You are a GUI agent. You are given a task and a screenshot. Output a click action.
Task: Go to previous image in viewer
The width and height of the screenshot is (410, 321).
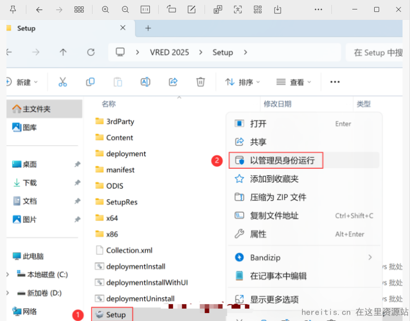(39, 9)
